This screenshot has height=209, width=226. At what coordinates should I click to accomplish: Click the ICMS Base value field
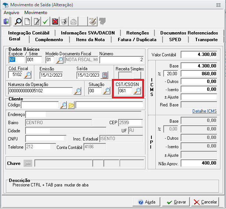(199, 66)
